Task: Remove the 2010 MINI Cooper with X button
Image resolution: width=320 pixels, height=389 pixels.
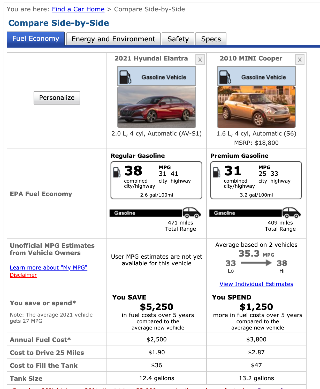Action: [x=300, y=60]
